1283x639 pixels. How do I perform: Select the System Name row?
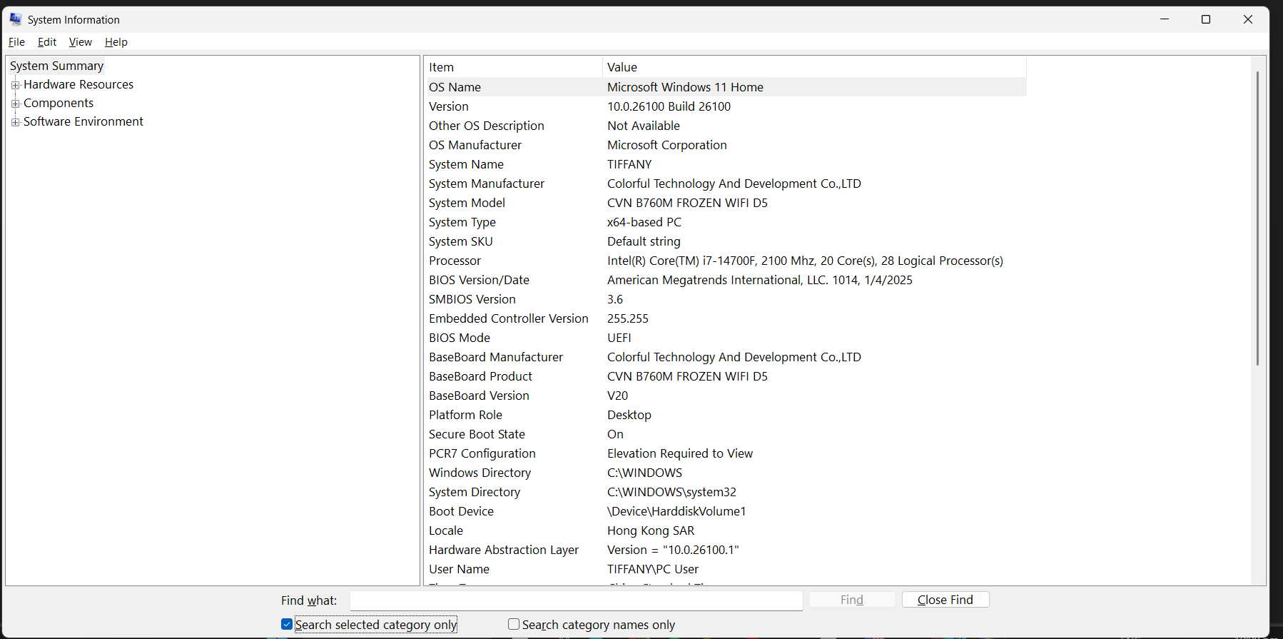click(726, 164)
